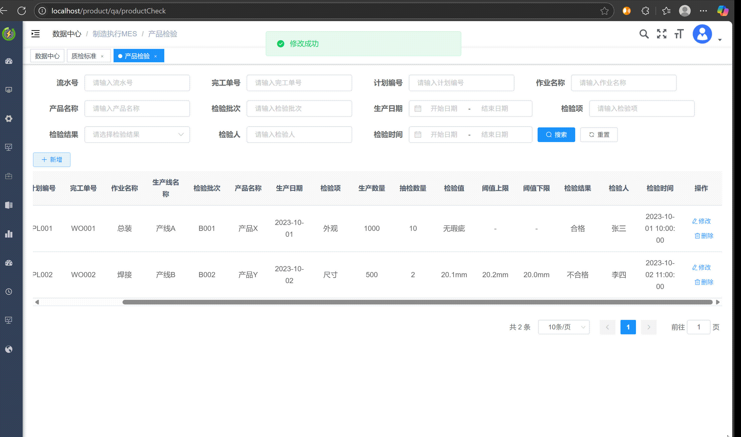
Task: Open the 检验结果 select dropdown
Action: pyautogui.click(x=137, y=135)
